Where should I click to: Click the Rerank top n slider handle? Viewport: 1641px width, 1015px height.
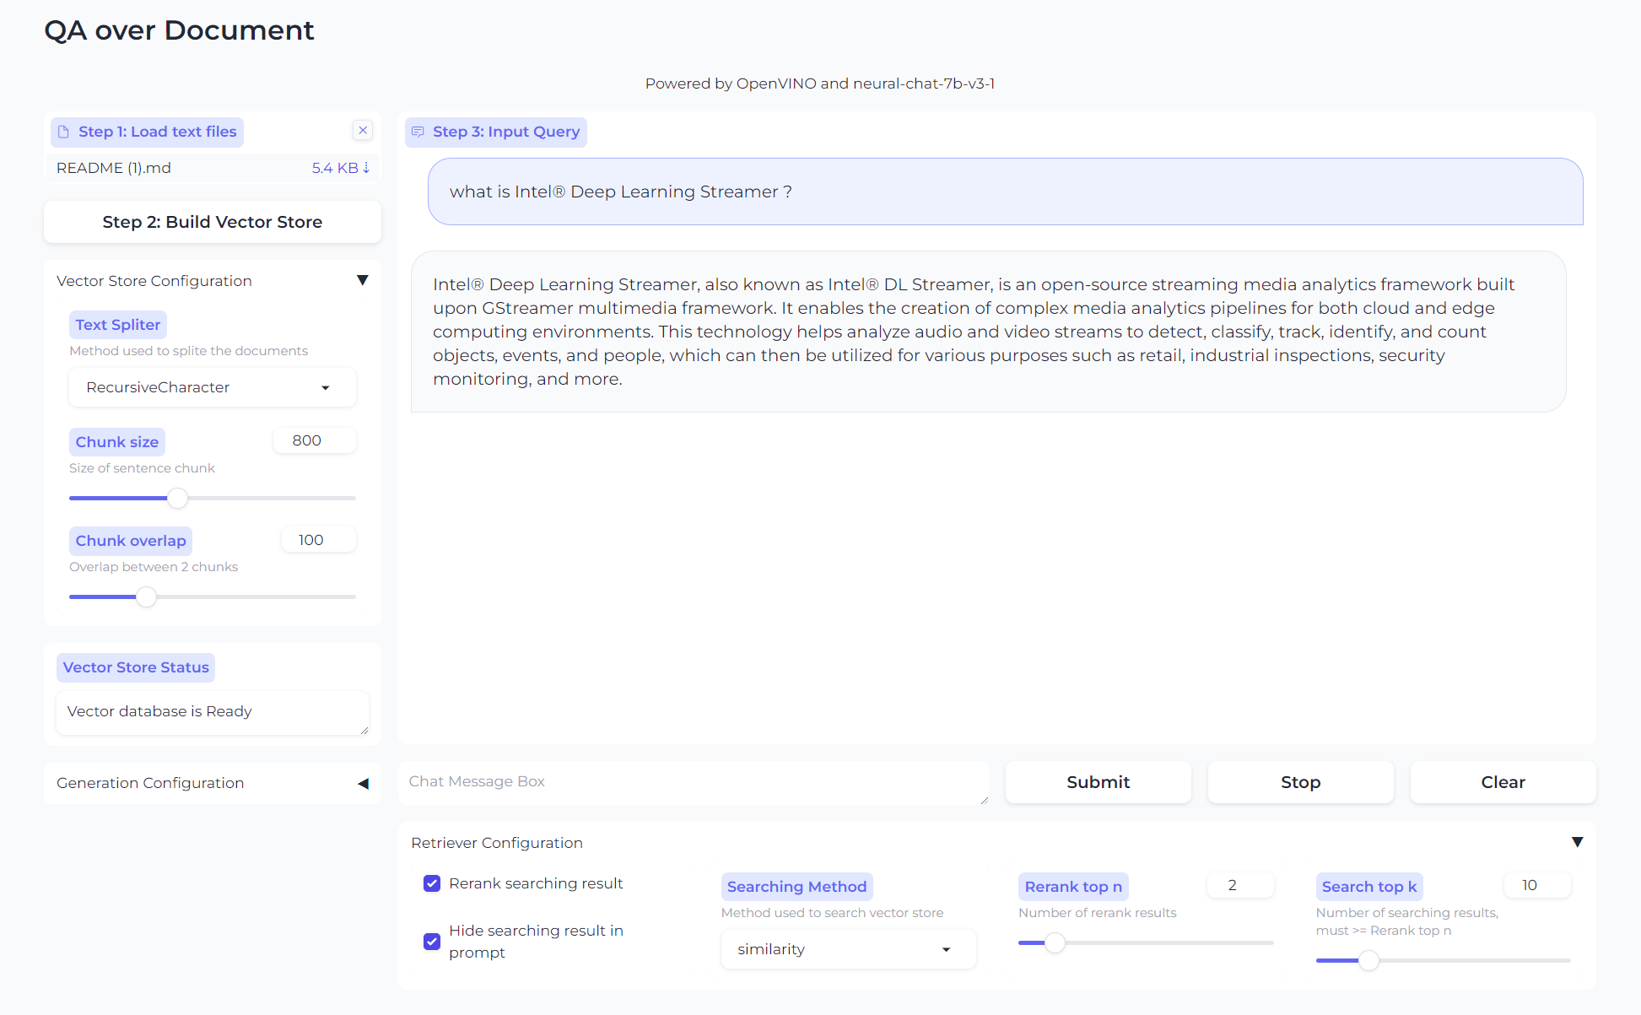pos(1055,942)
